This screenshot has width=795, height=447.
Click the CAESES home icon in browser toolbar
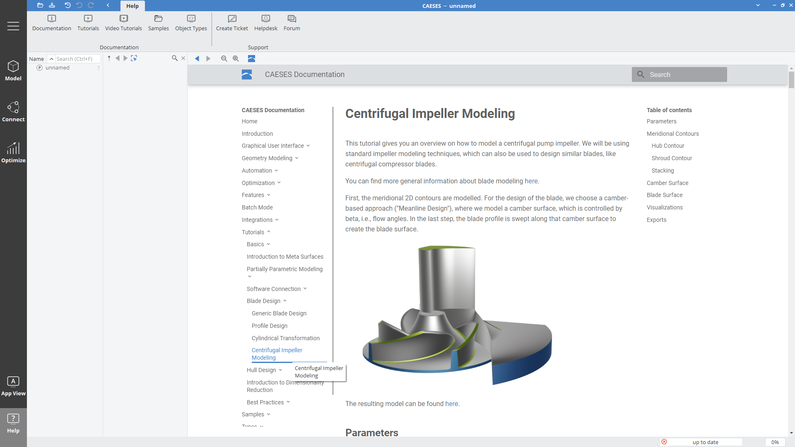pyautogui.click(x=251, y=59)
